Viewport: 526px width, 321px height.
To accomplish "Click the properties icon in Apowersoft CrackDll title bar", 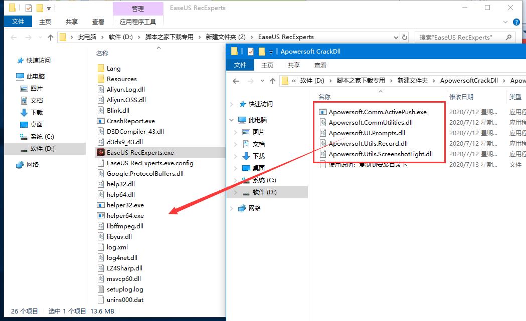I will (251, 51).
